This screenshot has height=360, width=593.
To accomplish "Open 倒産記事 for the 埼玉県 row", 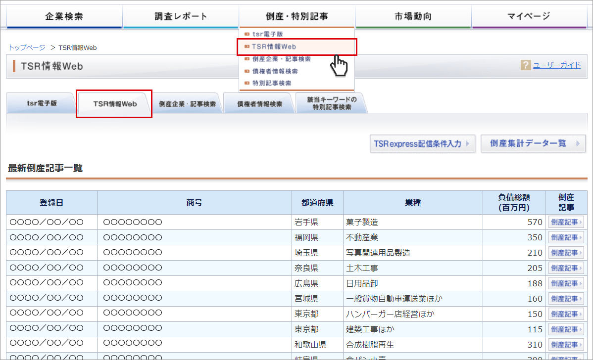I will [566, 253].
